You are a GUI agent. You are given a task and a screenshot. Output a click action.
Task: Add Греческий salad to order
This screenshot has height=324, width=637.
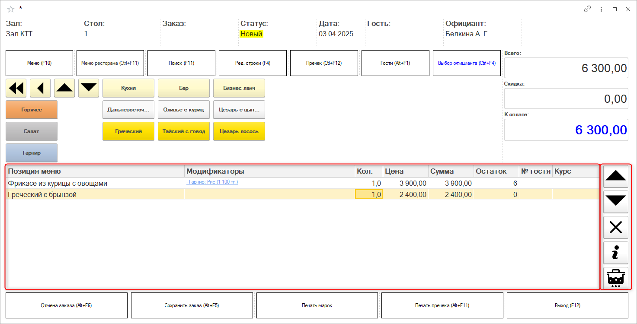click(128, 131)
